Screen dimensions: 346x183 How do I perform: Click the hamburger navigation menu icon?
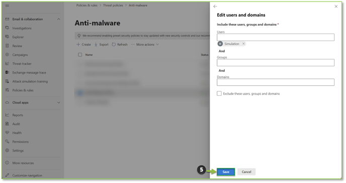tap(7, 6)
